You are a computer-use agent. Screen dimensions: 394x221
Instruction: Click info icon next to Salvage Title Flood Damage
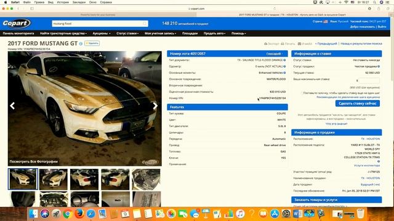(284, 60)
